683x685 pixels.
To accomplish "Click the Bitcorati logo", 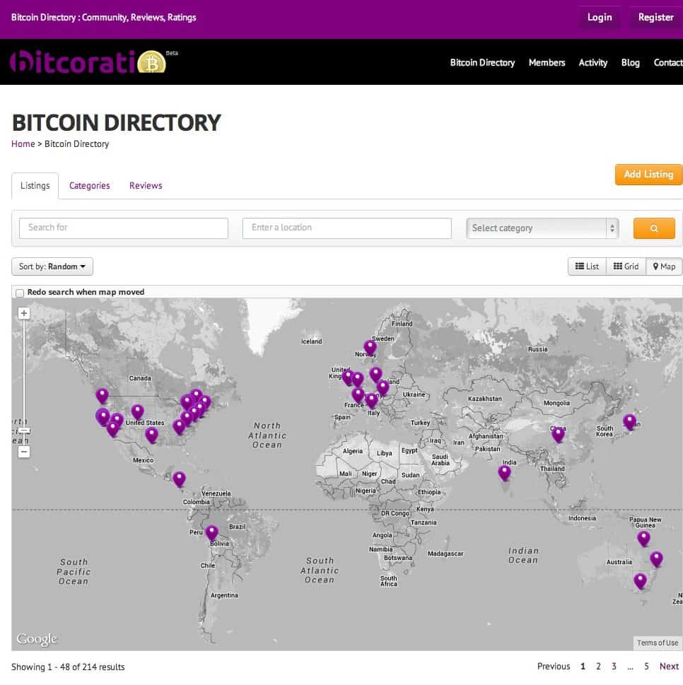I will coord(88,62).
